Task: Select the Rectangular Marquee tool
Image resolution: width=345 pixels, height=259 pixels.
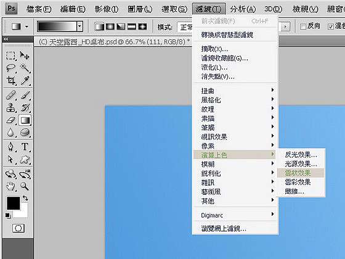Action: click(10, 55)
